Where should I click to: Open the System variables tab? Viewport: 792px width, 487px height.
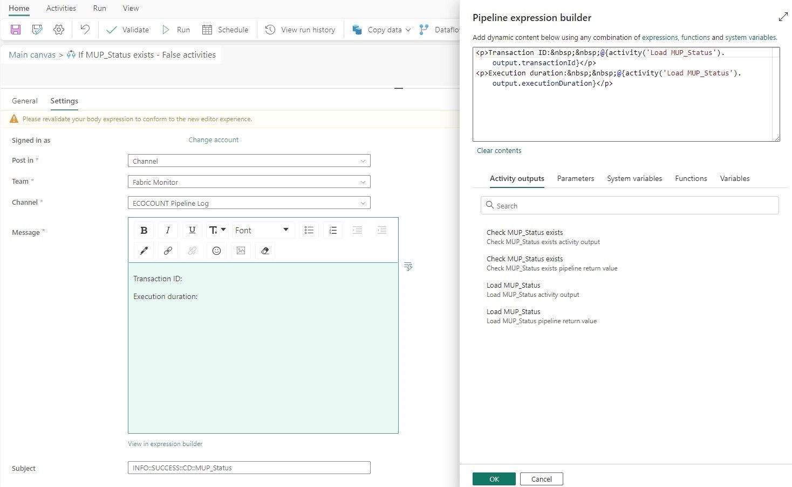[x=634, y=178]
